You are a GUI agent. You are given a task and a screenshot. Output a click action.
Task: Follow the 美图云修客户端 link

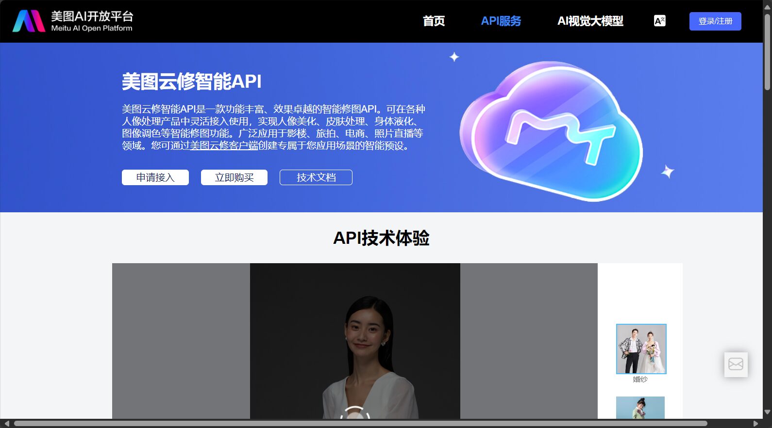[224, 145]
